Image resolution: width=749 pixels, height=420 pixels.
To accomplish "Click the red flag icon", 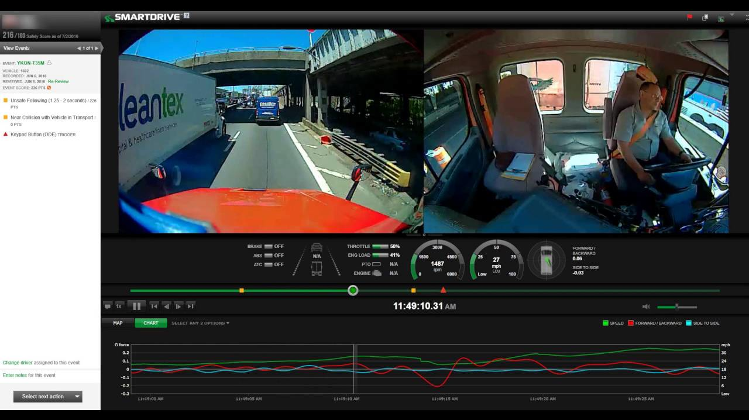I will [x=689, y=18].
